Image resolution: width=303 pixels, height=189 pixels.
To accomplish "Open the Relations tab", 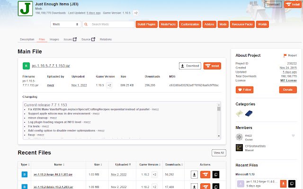I will (106, 39).
